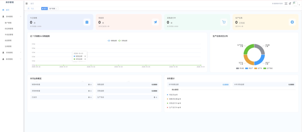The height and width of the screenshot is (132, 302).
Task: Click the 本年采购金额 label
Action: tap(239, 84)
